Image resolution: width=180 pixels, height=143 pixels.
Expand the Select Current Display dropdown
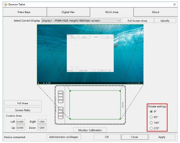tap(81, 20)
